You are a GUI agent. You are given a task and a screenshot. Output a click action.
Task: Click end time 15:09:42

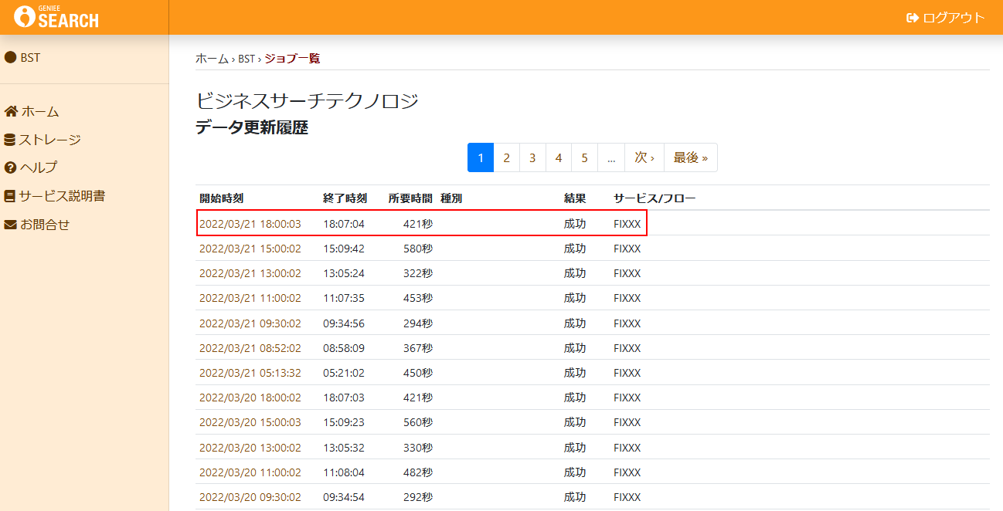pos(344,249)
